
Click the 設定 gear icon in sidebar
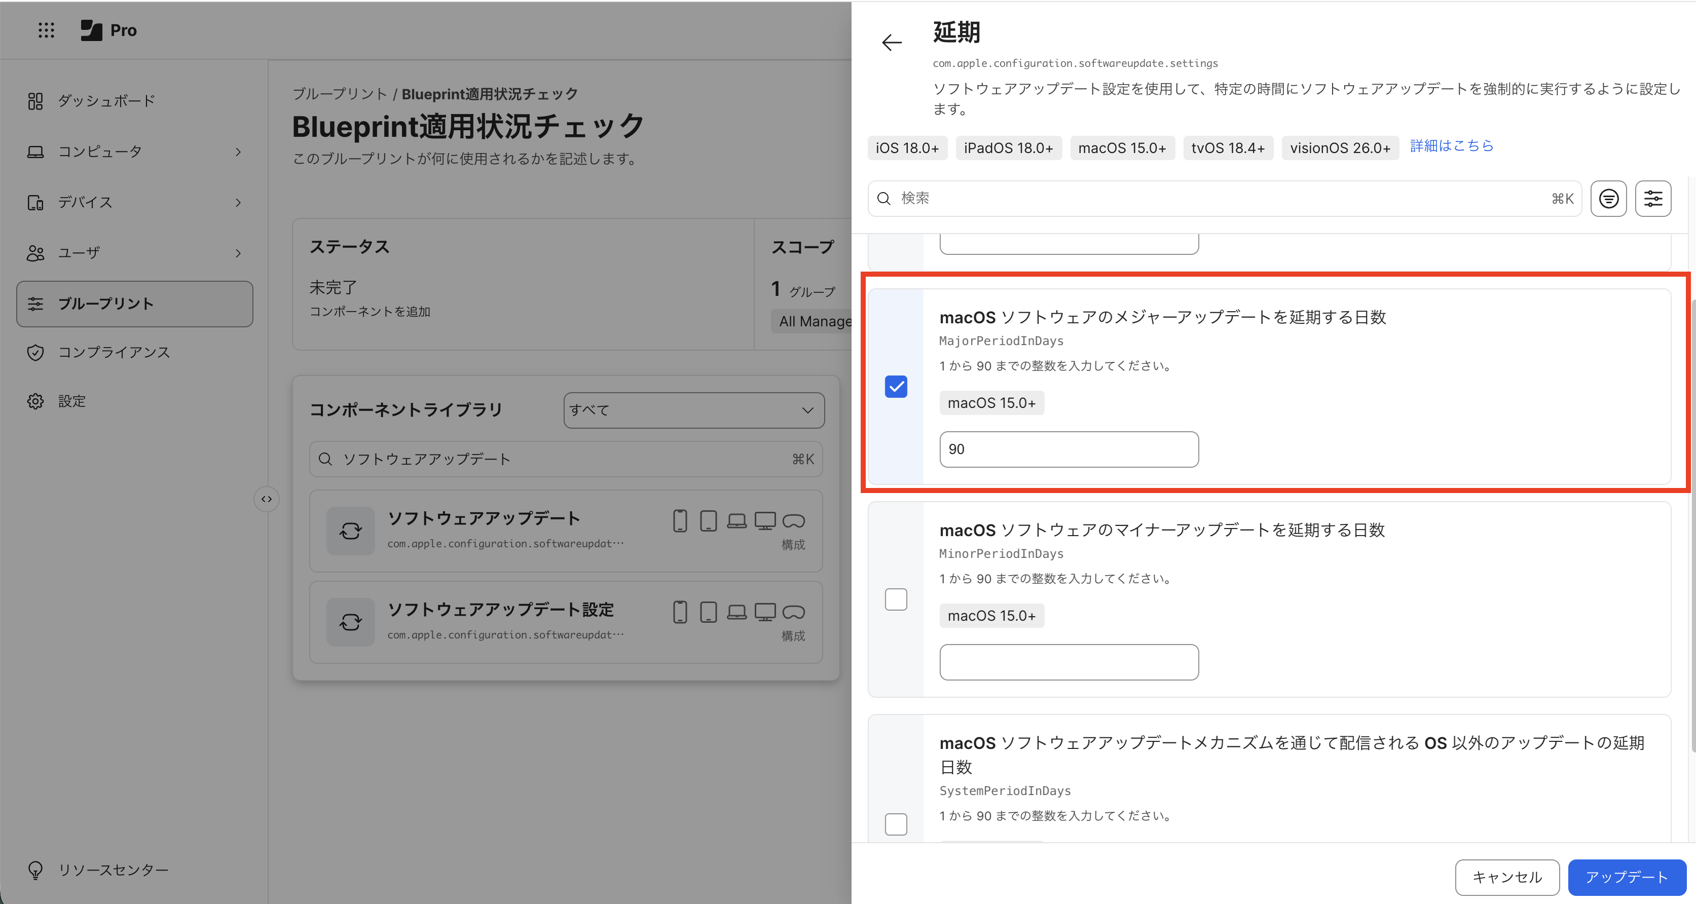pyautogui.click(x=35, y=402)
